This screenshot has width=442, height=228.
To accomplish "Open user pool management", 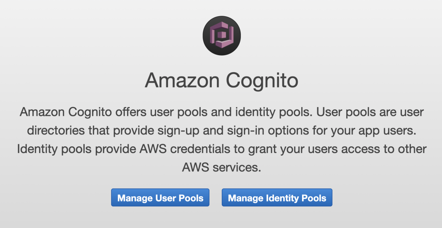I will point(160,197).
